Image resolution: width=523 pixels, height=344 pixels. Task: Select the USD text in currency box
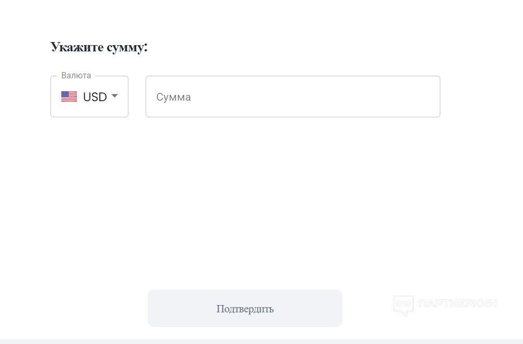[95, 97]
